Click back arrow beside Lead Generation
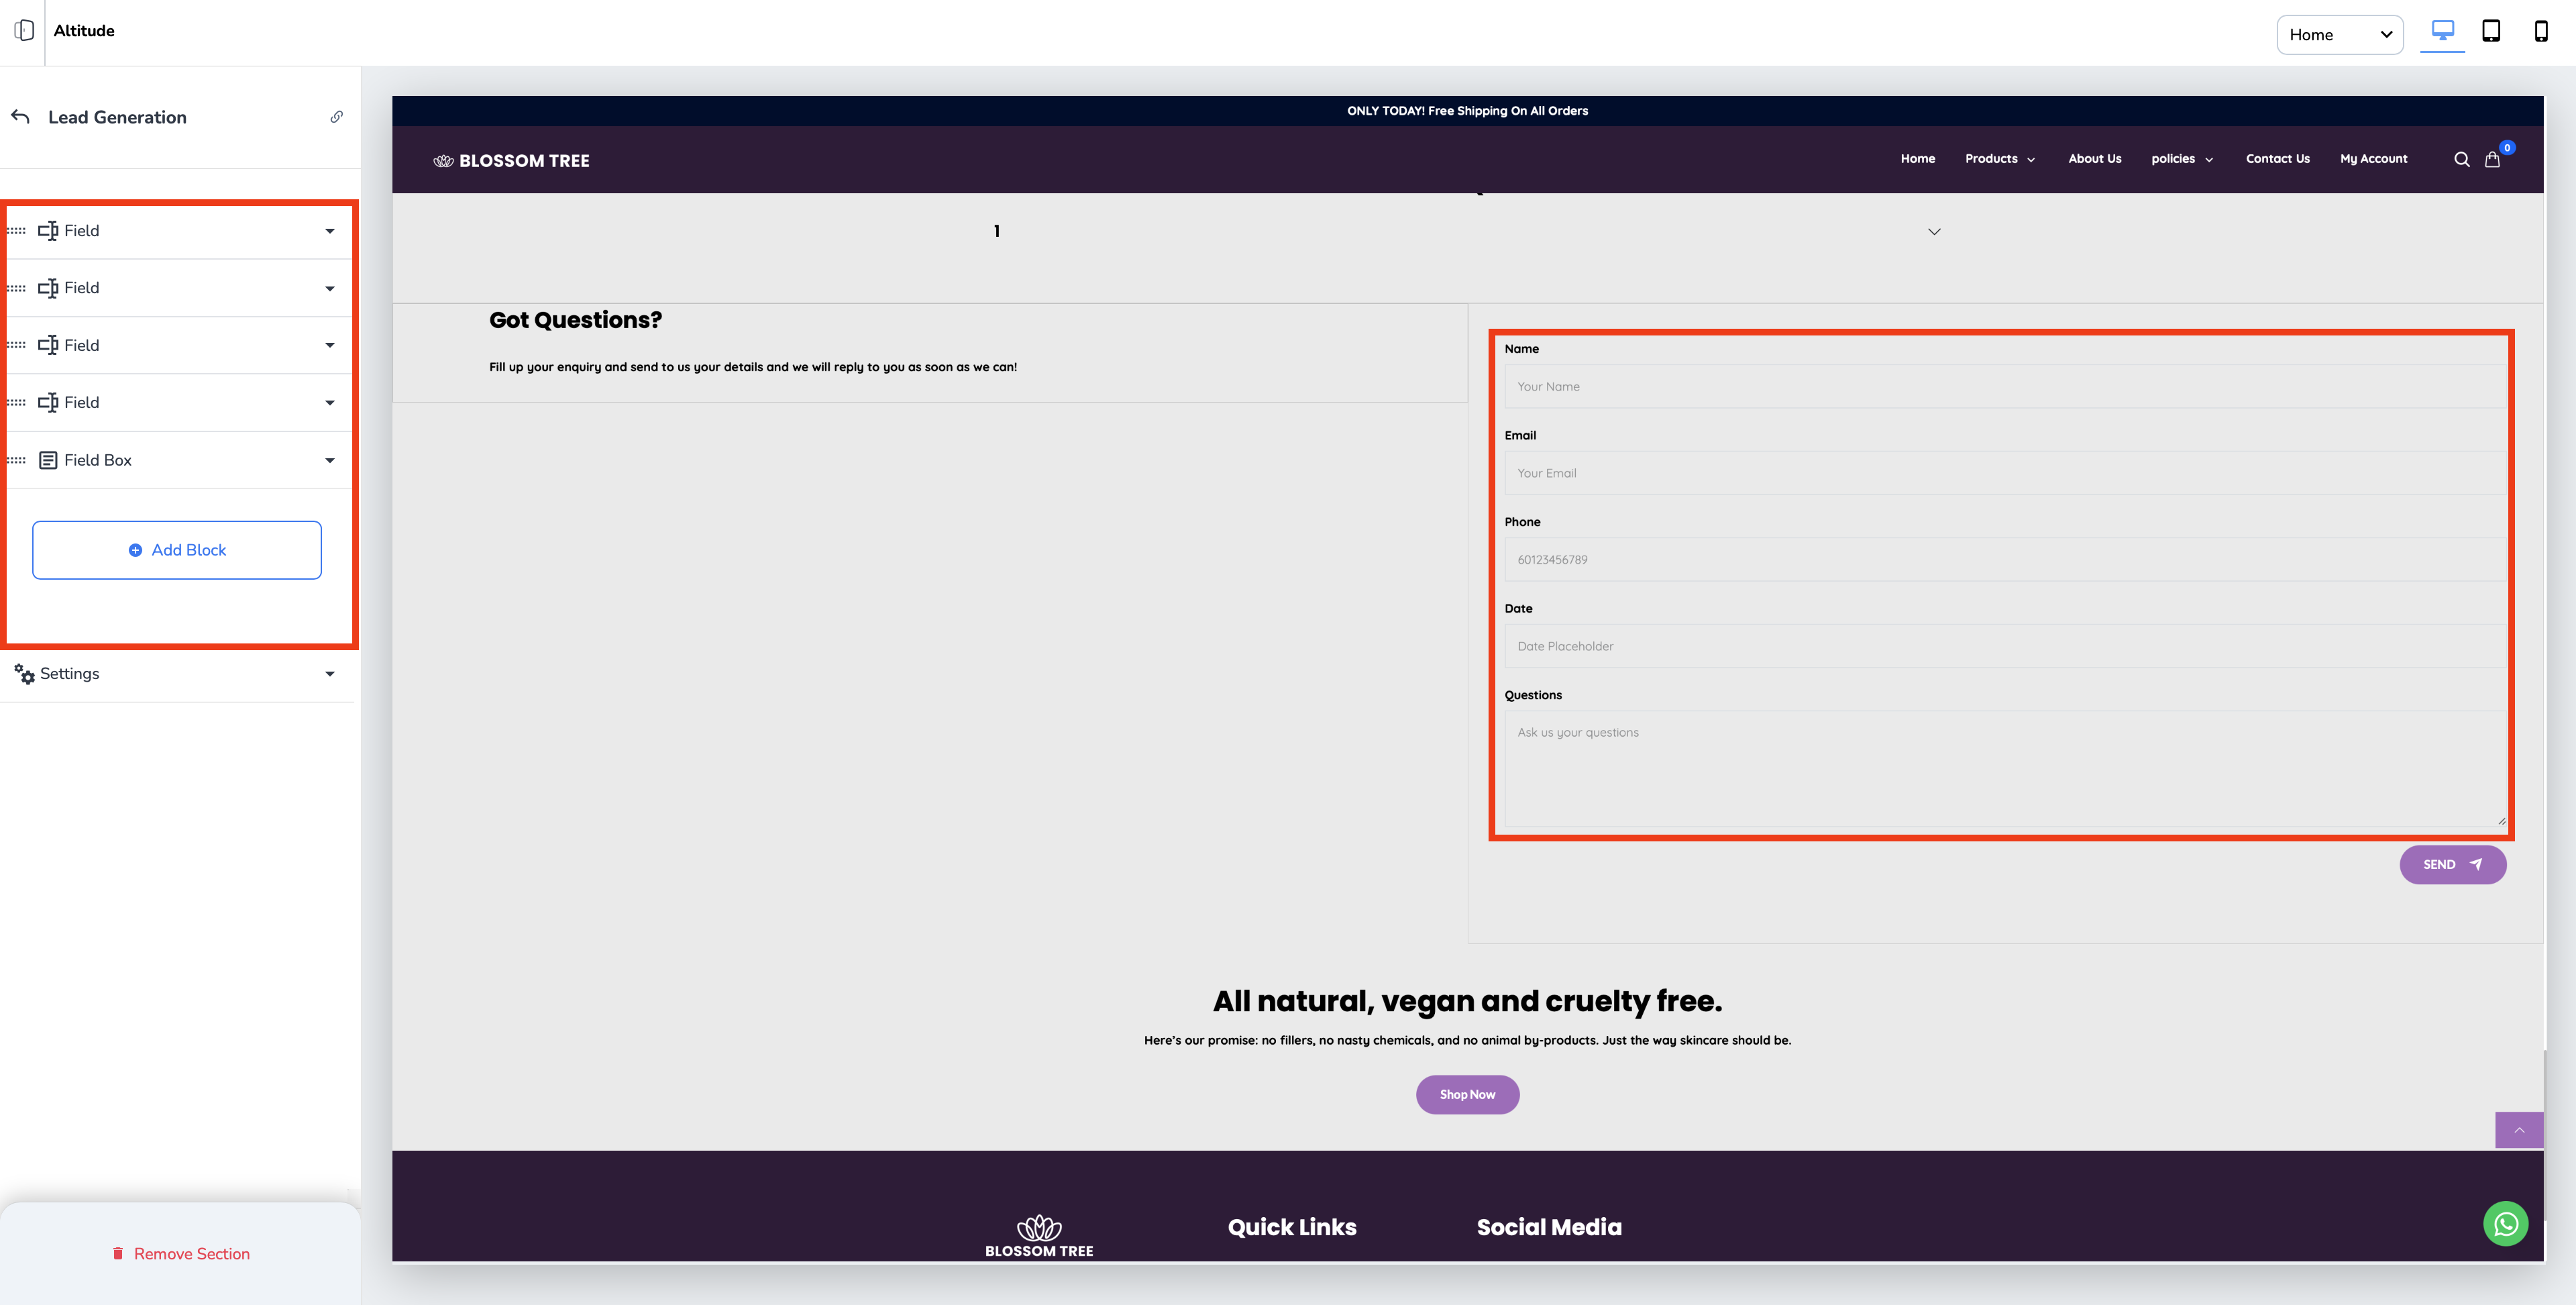Image resolution: width=2576 pixels, height=1305 pixels. pos(20,117)
